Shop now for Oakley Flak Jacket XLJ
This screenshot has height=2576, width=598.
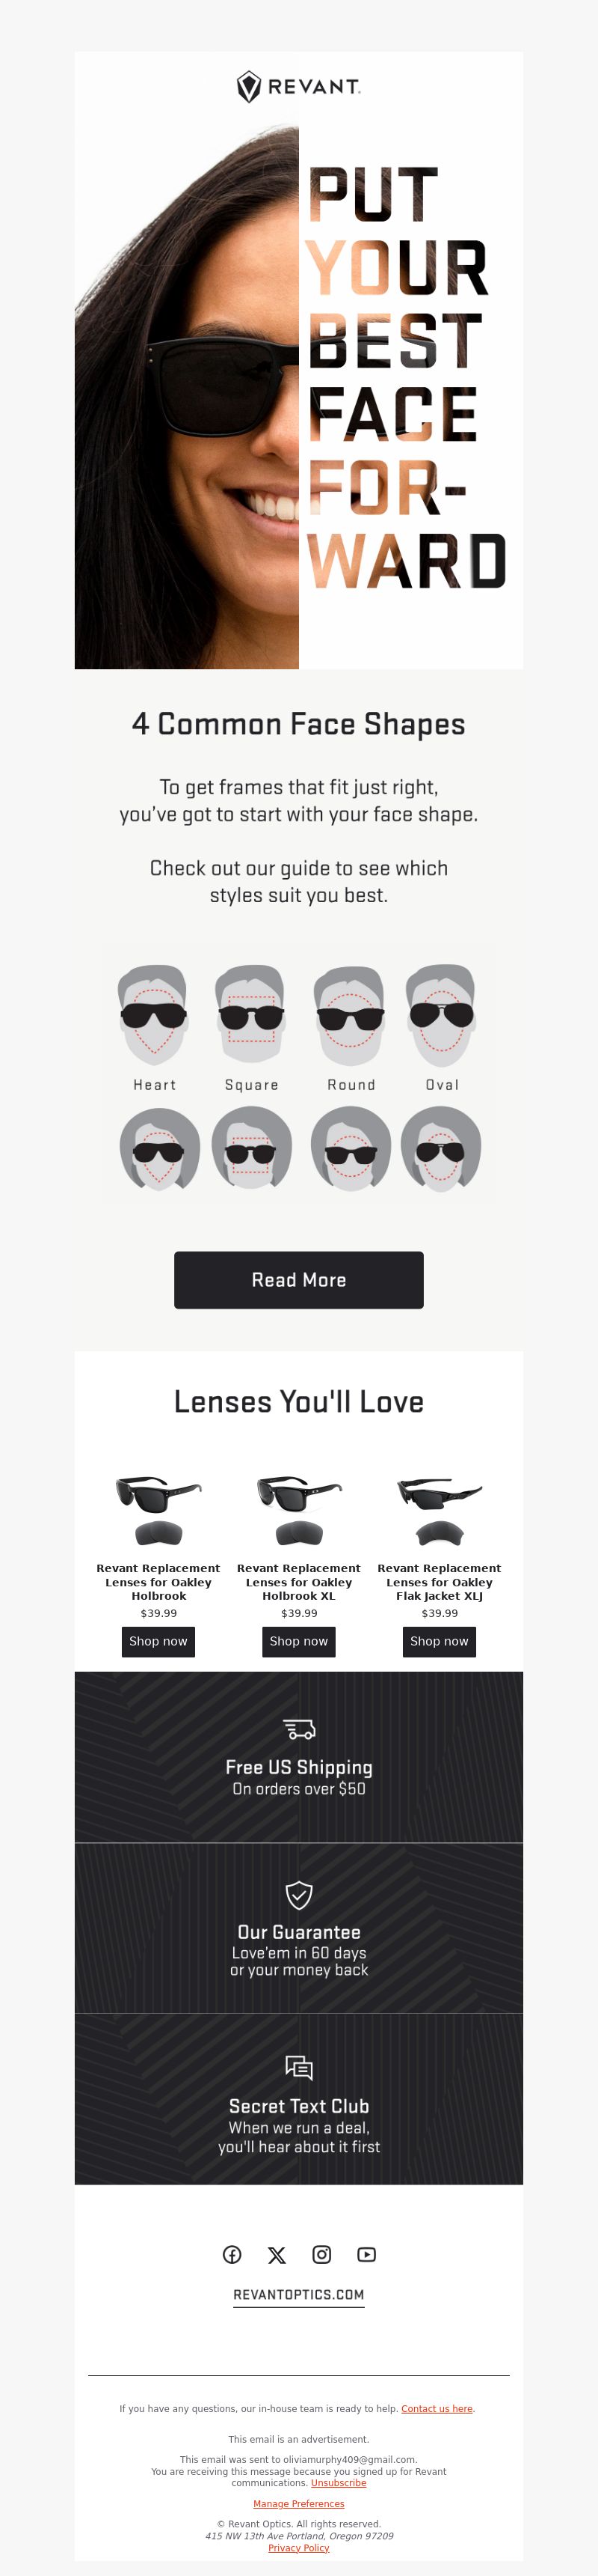point(440,1642)
